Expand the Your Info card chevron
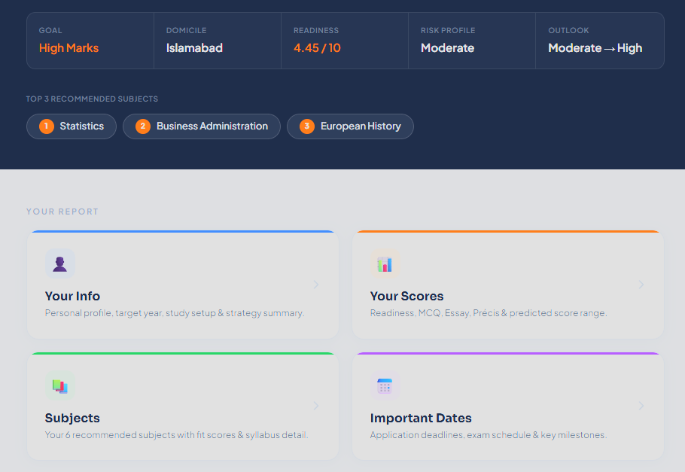The width and height of the screenshot is (685, 472). 316,285
